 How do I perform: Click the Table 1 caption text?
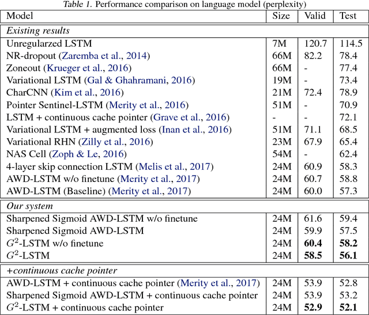pos(184,5)
